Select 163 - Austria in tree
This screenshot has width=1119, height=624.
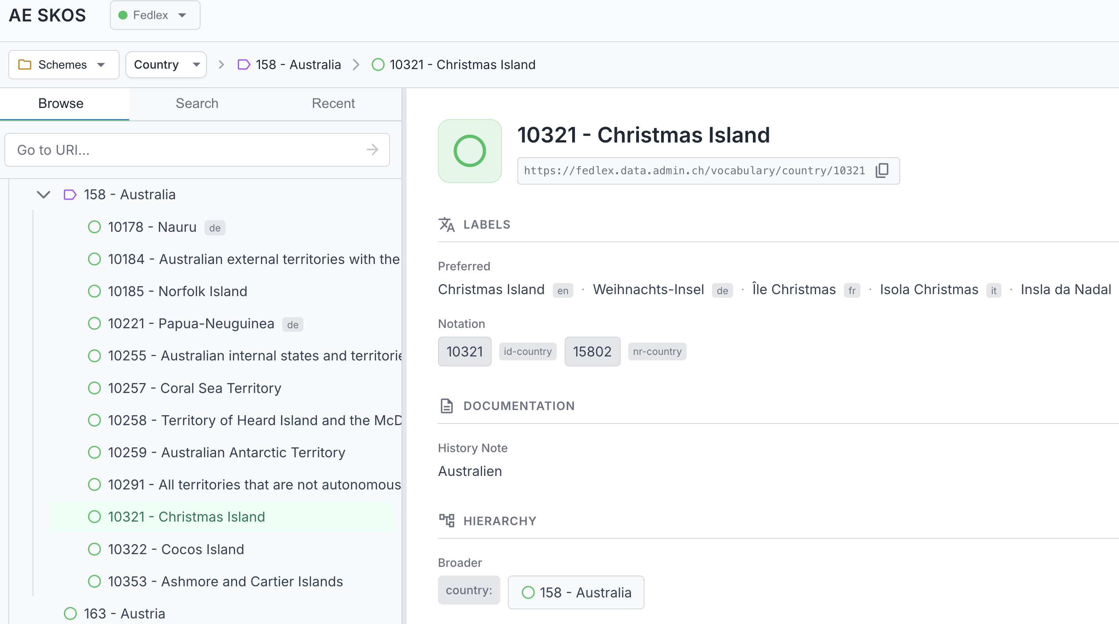tap(124, 614)
